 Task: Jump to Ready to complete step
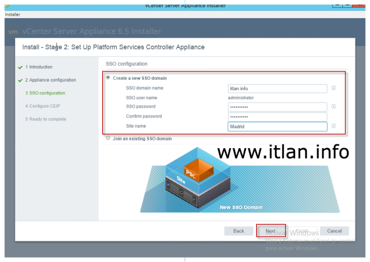tap(46, 119)
